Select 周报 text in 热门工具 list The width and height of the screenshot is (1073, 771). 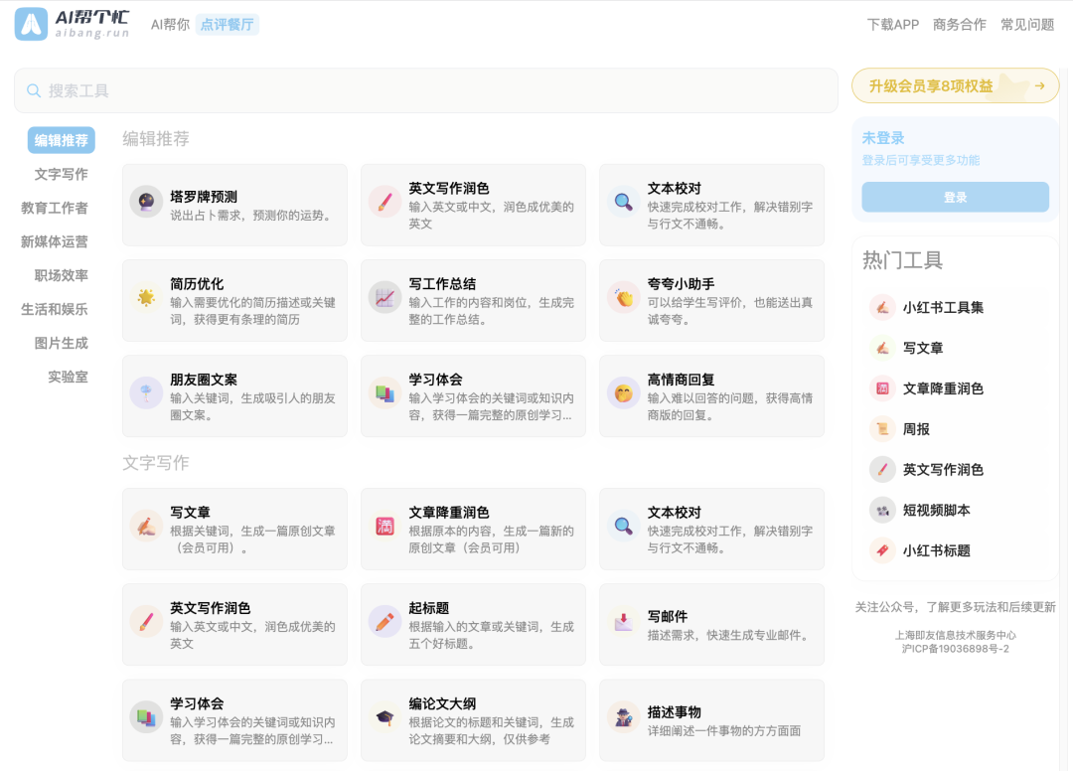coord(916,429)
